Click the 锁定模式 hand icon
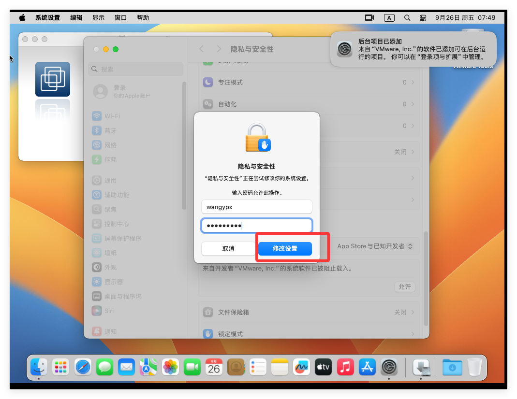Viewport: 517px width, 399px height. pyautogui.click(x=208, y=333)
